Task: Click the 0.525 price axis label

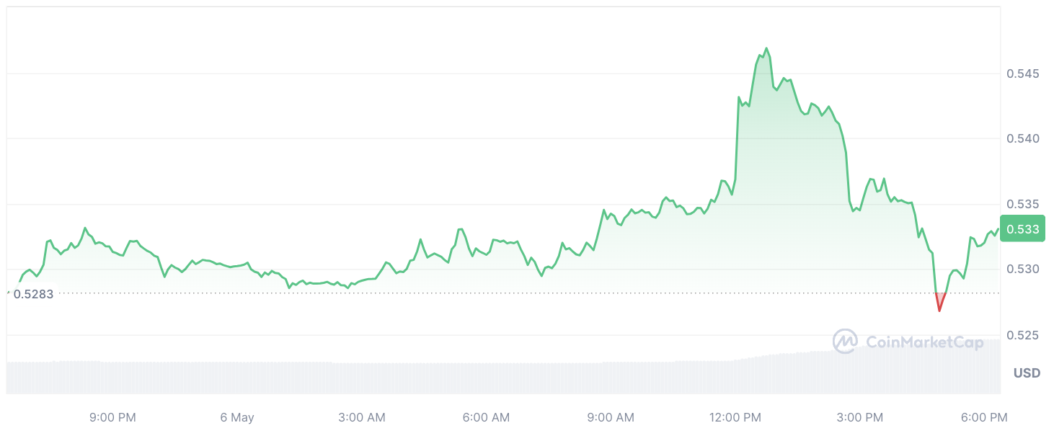Action: pyautogui.click(x=1022, y=335)
